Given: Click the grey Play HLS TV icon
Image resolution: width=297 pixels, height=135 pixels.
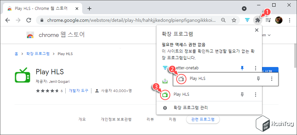Looking at the screenshot, I should [181, 79].
